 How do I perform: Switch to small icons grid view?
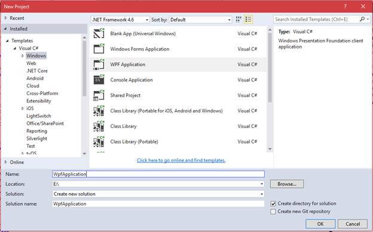[x=239, y=20]
